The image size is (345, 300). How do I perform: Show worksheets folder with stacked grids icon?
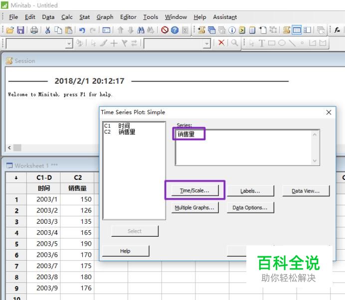(212, 30)
